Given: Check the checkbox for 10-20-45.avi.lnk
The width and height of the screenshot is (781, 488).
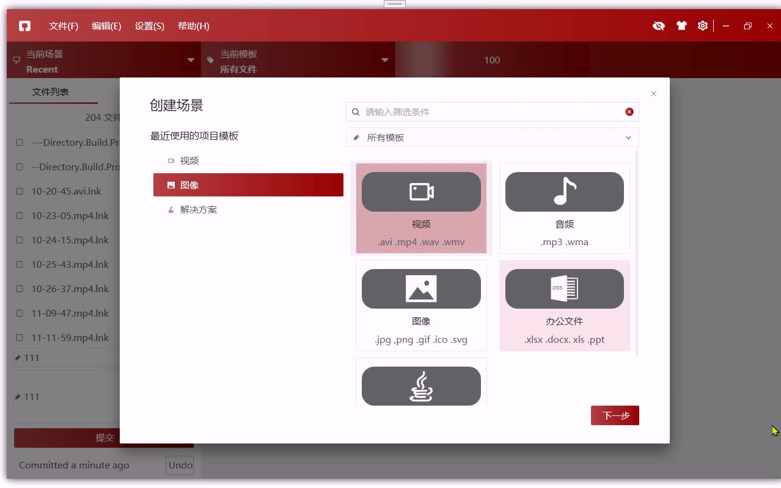Looking at the screenshot, I should tap(18, 191).
